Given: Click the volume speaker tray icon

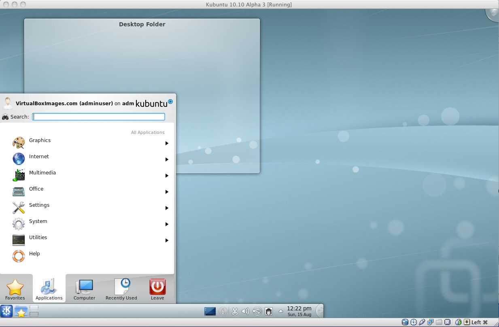Looking at the screenshot, I should click(x=245, y=311).
